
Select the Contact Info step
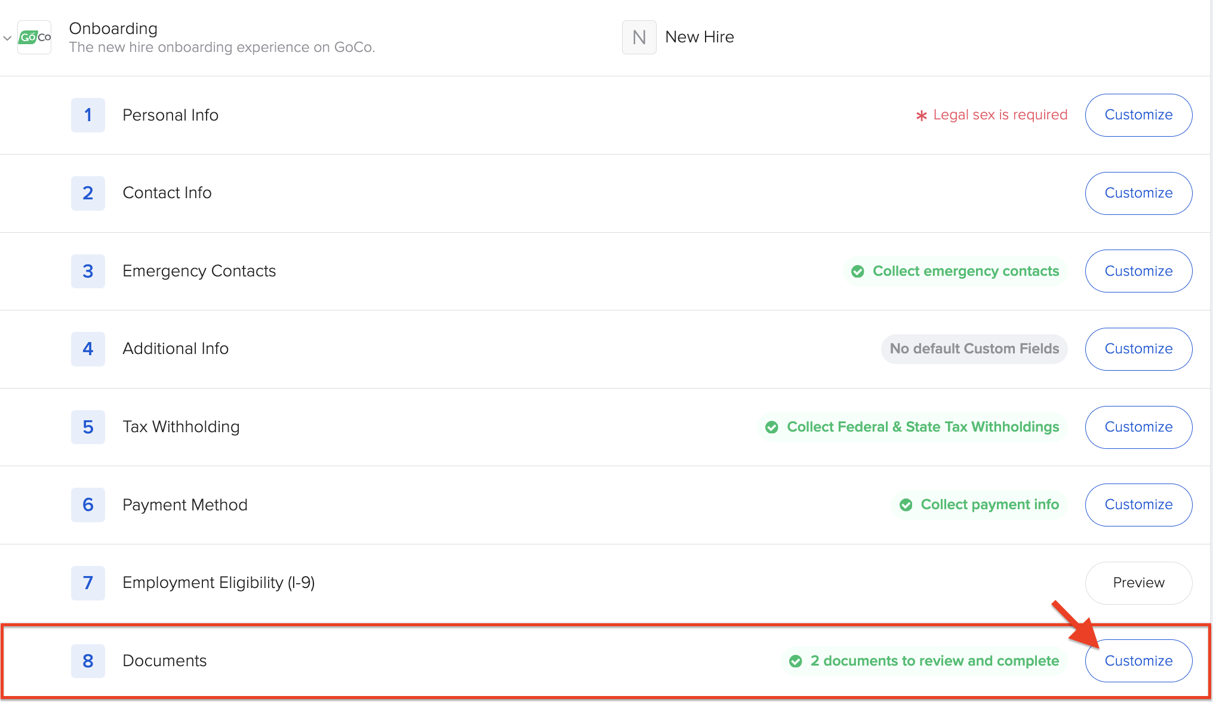coord(167,193)
